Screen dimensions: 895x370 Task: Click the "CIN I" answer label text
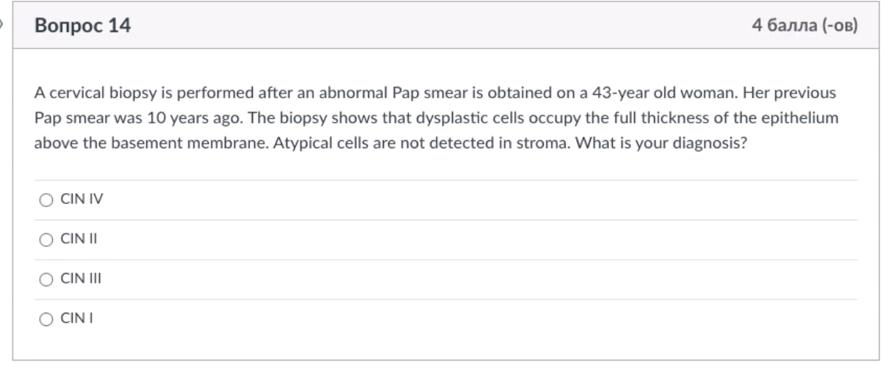pyautogui.click(x=71, y=319)
